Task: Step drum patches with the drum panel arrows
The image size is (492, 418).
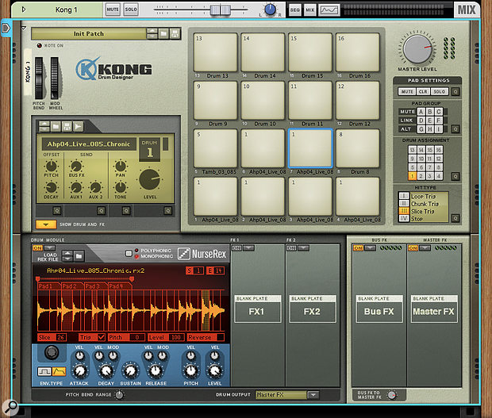Action: click(44, 126)
